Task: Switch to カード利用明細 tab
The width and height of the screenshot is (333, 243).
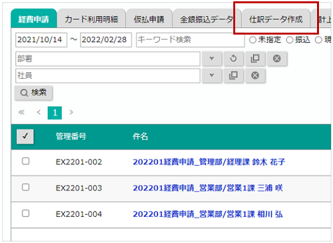Action: tap(91, 19)
